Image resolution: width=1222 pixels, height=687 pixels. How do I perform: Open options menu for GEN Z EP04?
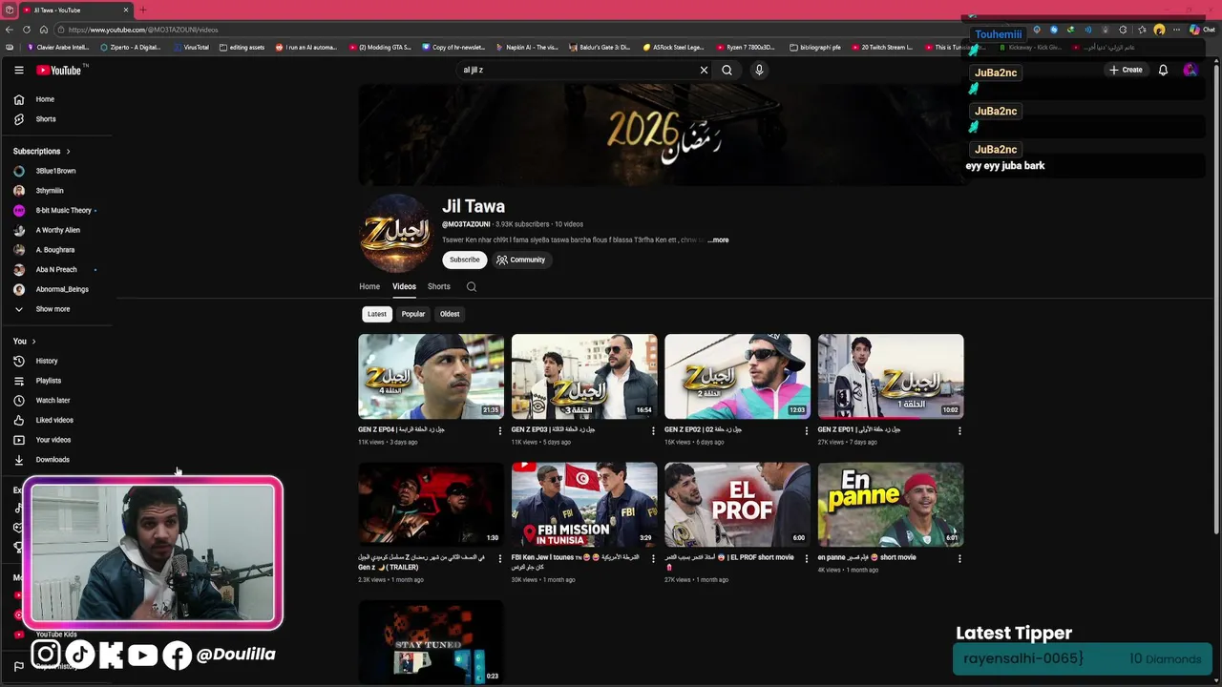click(x=499, y=431)
